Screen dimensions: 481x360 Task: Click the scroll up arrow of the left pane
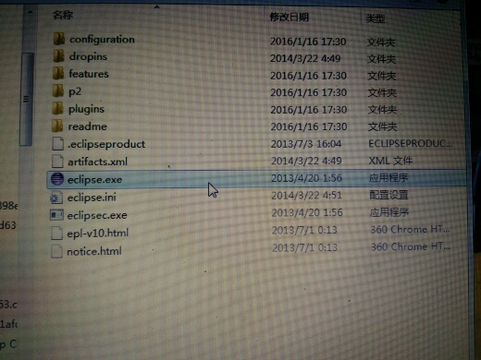(x=30, y=12)
